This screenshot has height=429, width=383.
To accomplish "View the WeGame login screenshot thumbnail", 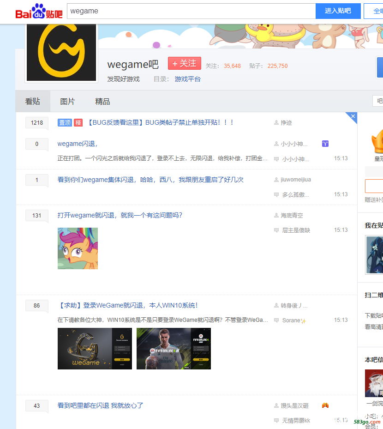I will coord(95,349).
